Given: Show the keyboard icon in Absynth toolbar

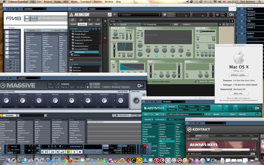Looking at the screenshot, I should [257, 114].
